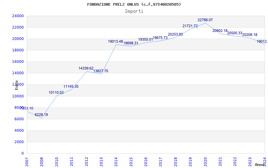
Task: Click y-axis value 18000
Action: coord(18,50)
